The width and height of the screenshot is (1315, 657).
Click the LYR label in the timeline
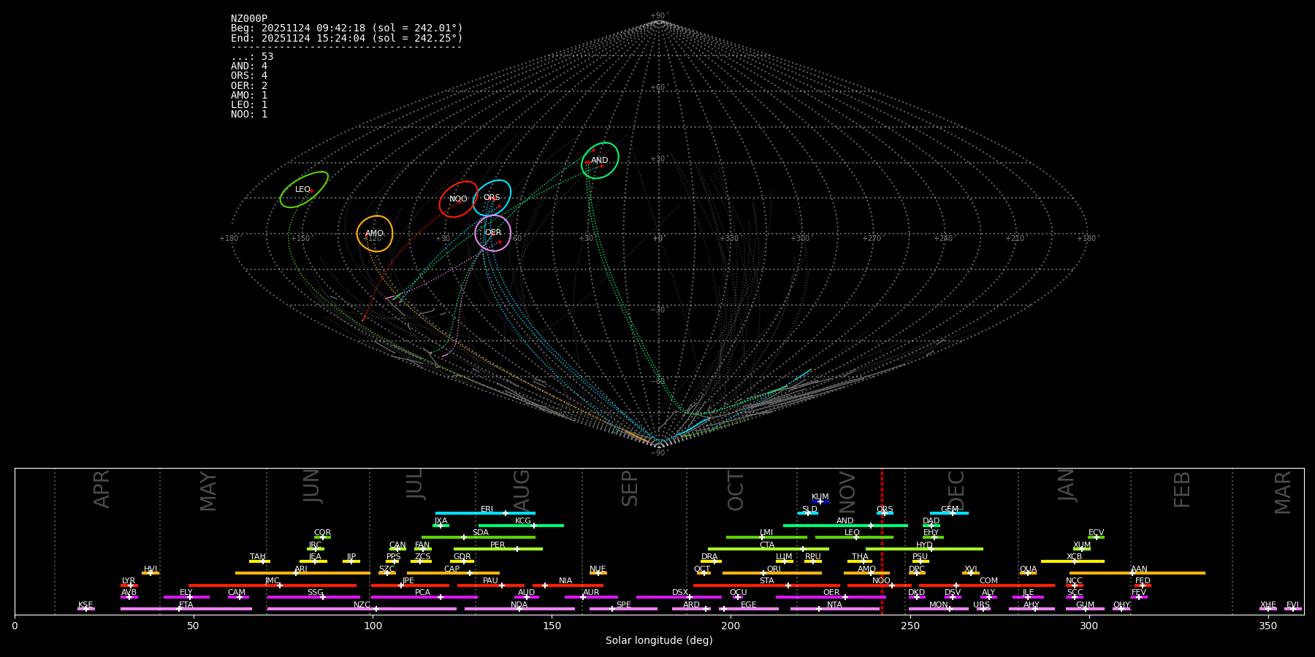pos(129,581)
